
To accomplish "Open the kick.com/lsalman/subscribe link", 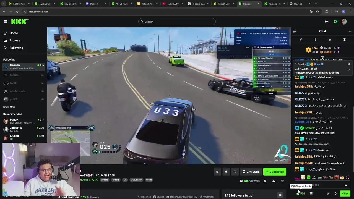I will coord(317,73).
